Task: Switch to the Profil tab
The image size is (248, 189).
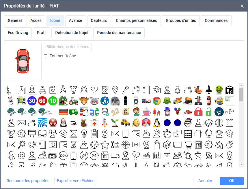Action: tap(42, 33)
